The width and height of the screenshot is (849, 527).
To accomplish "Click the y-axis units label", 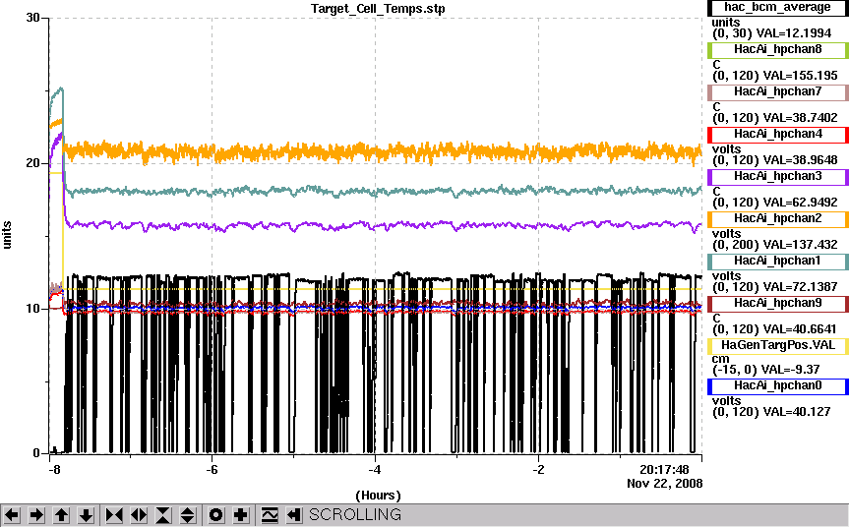I will (x=7, y=235).
